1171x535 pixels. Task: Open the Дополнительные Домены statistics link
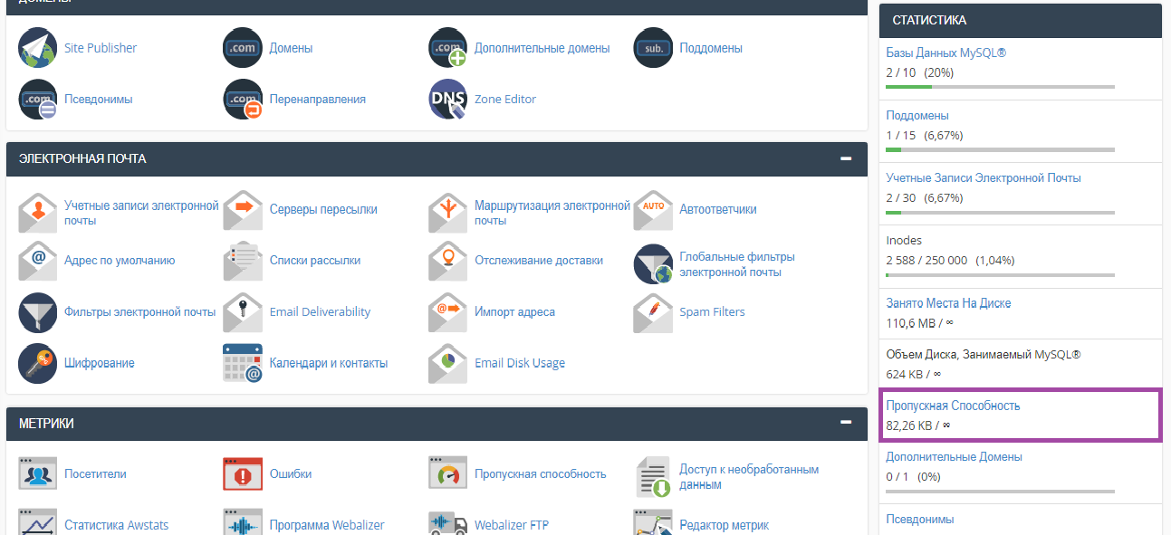(954, 457)
